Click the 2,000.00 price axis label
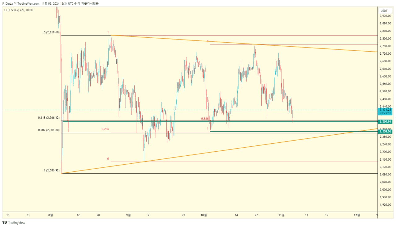 tap(386, 190)
